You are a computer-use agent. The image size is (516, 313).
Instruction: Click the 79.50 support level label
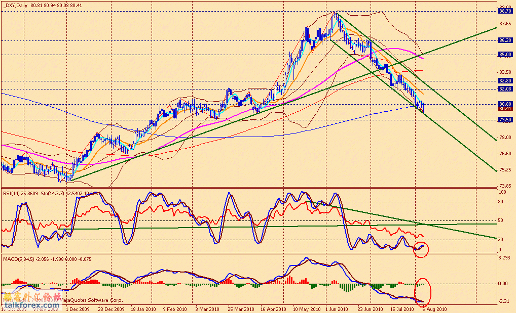pyautogui.click(x=505, y=120)
